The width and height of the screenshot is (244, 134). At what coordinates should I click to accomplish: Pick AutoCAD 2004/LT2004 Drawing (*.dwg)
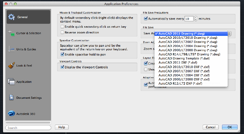[191, 46]
